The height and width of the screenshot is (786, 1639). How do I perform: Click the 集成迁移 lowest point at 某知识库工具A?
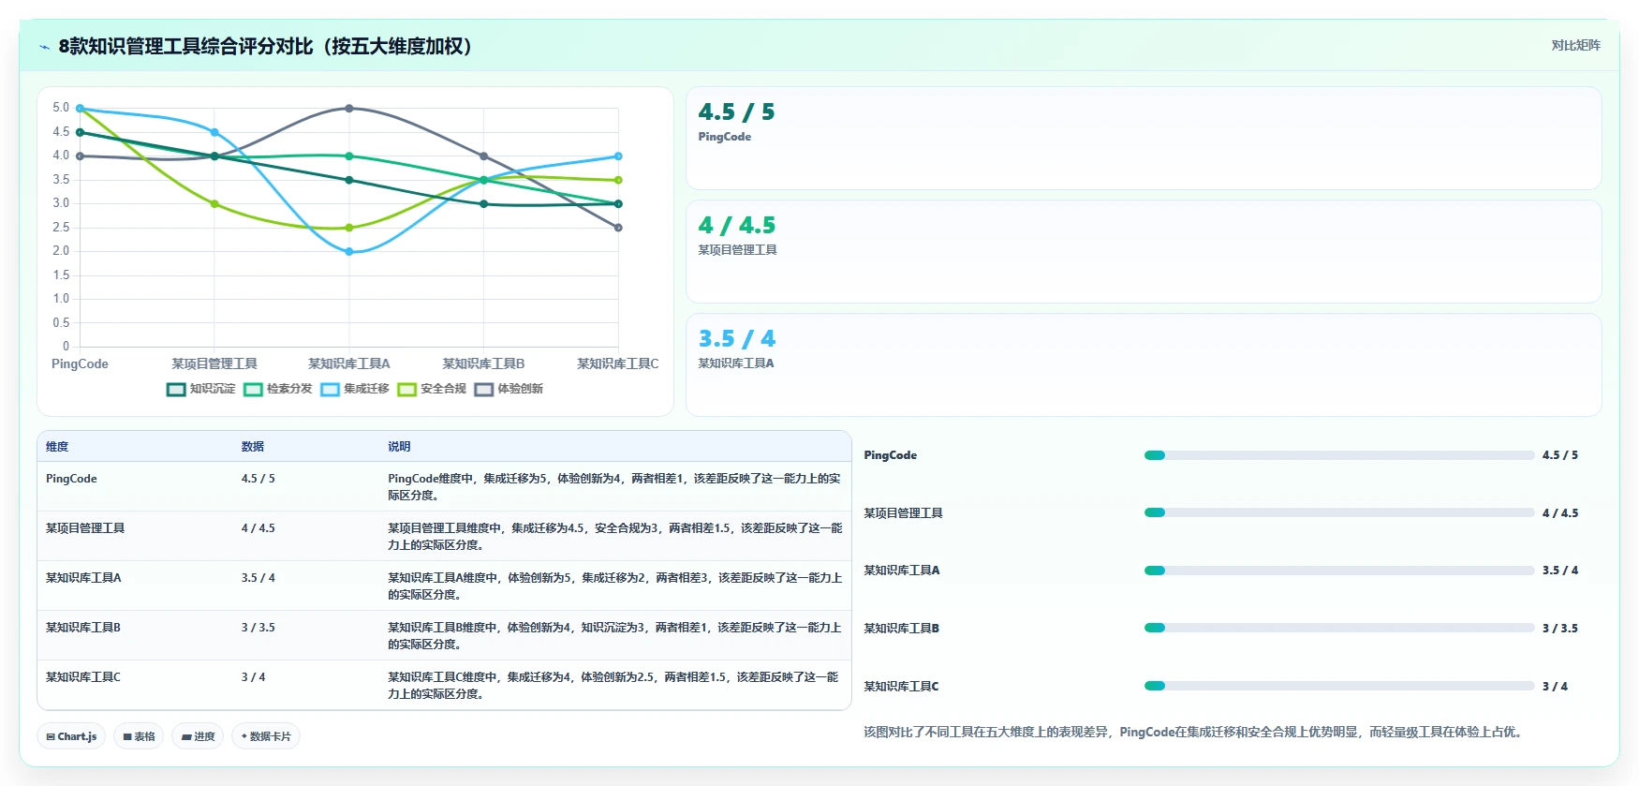[x=349, y=252]
